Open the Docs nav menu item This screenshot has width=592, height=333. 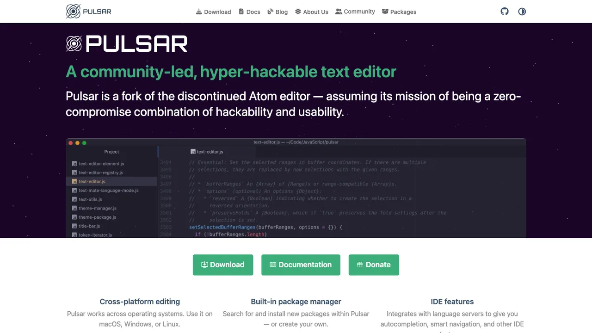[x=249, y=12]
